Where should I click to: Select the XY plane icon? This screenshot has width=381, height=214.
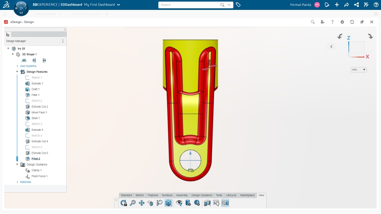coord(24,60)
